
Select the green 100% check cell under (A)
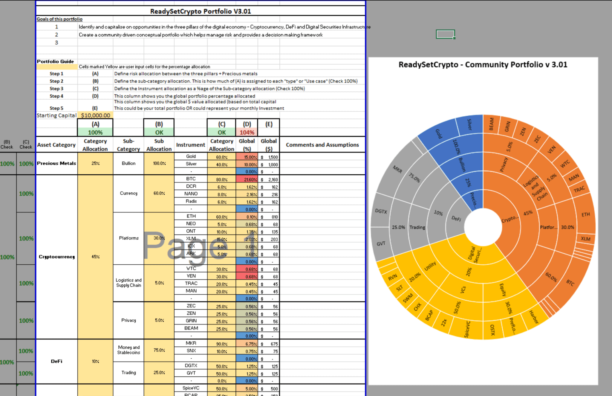[x=95, y=132]
